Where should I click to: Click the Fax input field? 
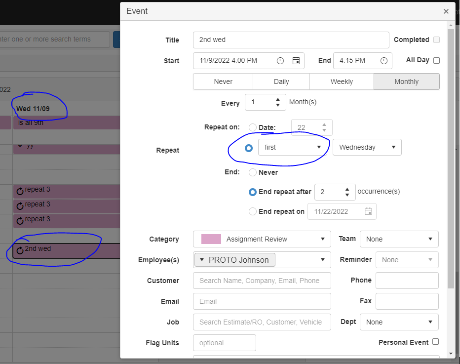[x=407, y=301]
